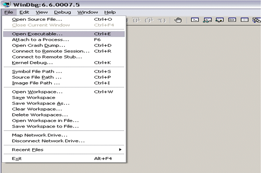Viewport: 263px width, 173px height.
Task: Open the Watch window toolbar icon
Action: point(207,20)
